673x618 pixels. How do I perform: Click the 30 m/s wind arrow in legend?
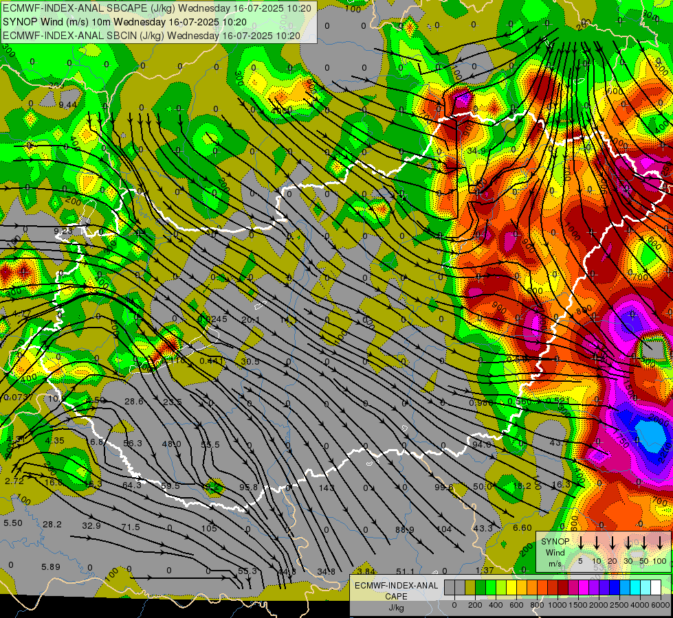coord(628,542)
